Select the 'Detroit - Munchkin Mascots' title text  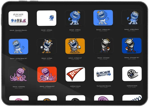point(18,30)
